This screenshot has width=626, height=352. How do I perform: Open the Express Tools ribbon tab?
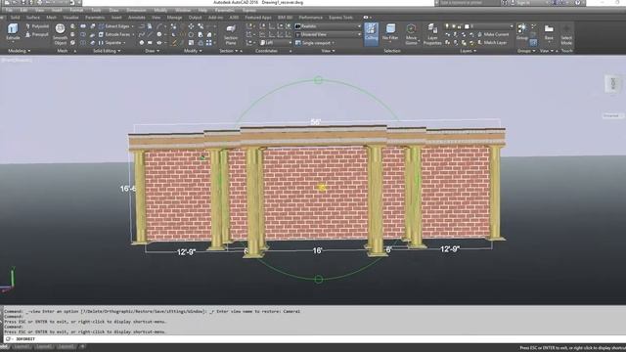[340, 18]
